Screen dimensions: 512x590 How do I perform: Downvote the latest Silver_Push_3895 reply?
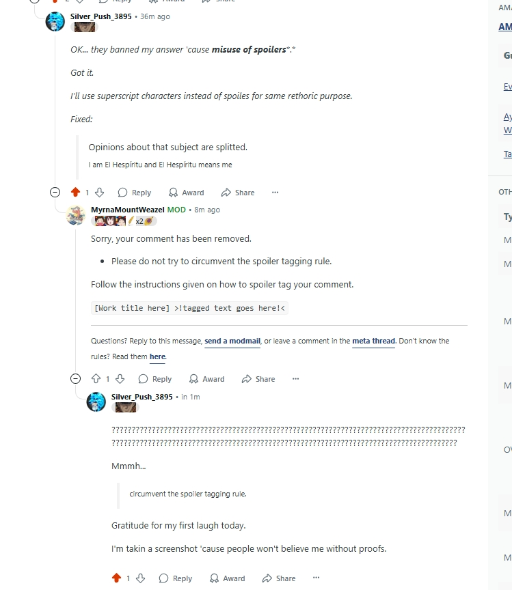coord(141,578)
